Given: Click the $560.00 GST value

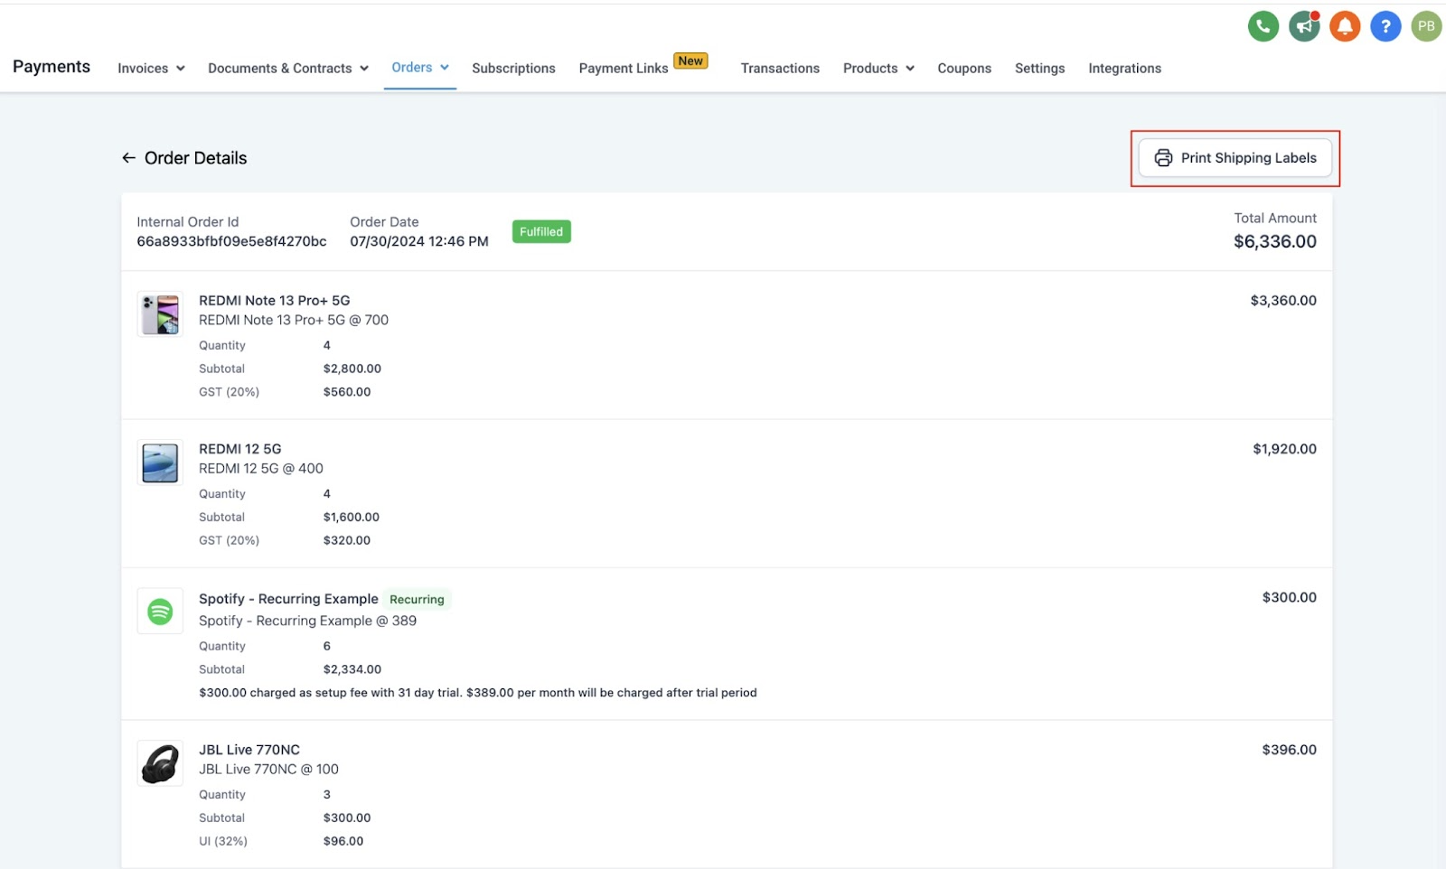Looking at the screenshot, I should pos(347,392).
